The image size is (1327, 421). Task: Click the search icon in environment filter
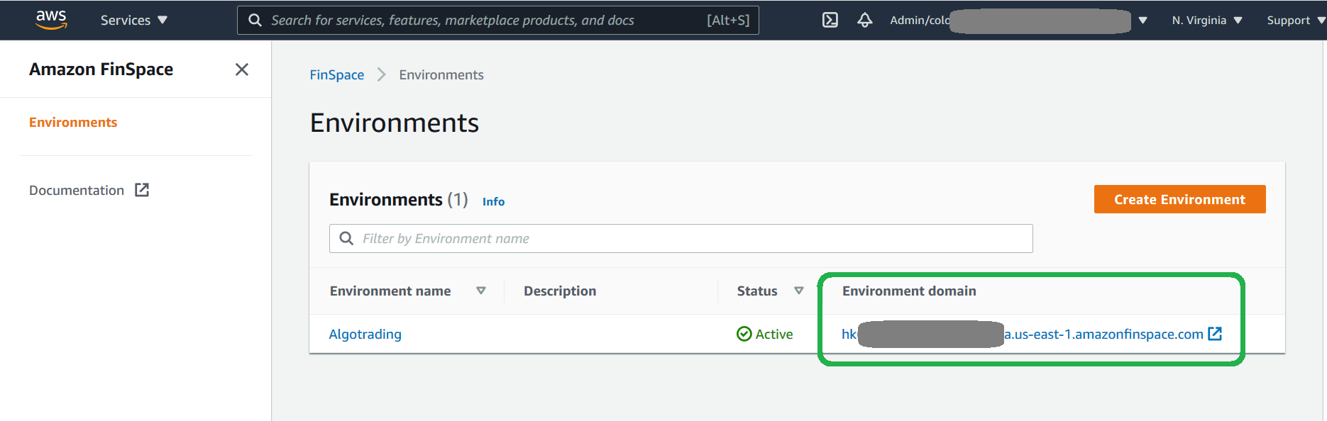(x=346, y=238)
